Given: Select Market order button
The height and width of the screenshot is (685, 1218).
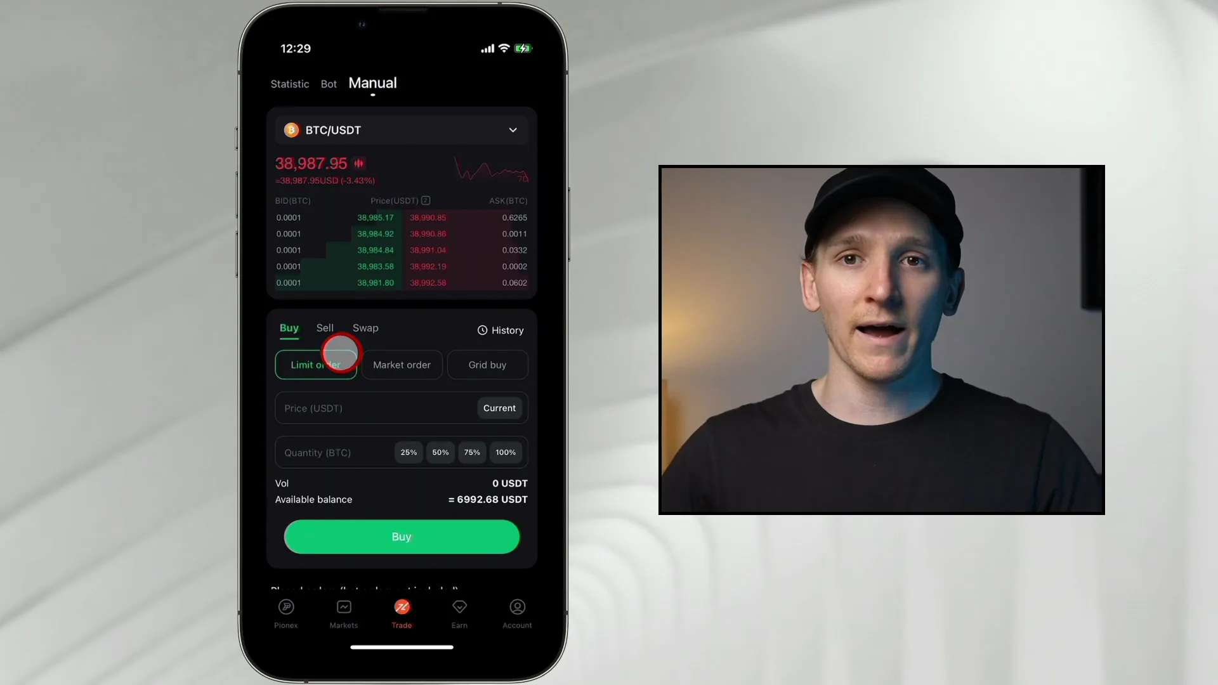Looking at the screenshot, I should coord(402,365).
